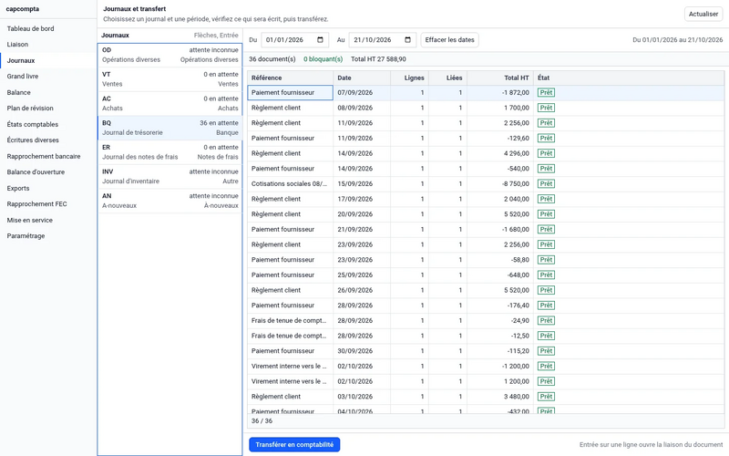This screenshot has height=456, width=729.
Task: Click the 36 document(s) count
Action: (272, 59)
